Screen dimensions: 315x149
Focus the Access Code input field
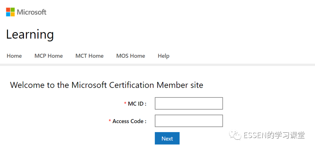(189, 121)
